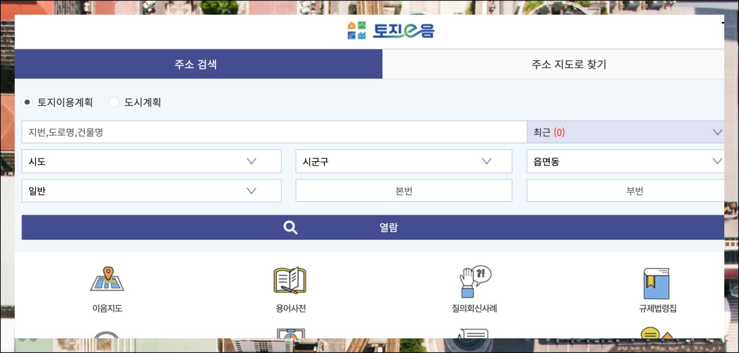Expand the 일반 land type dropdown
The height and width of the screenshot is (353, 739).
(x=151, y=191)
